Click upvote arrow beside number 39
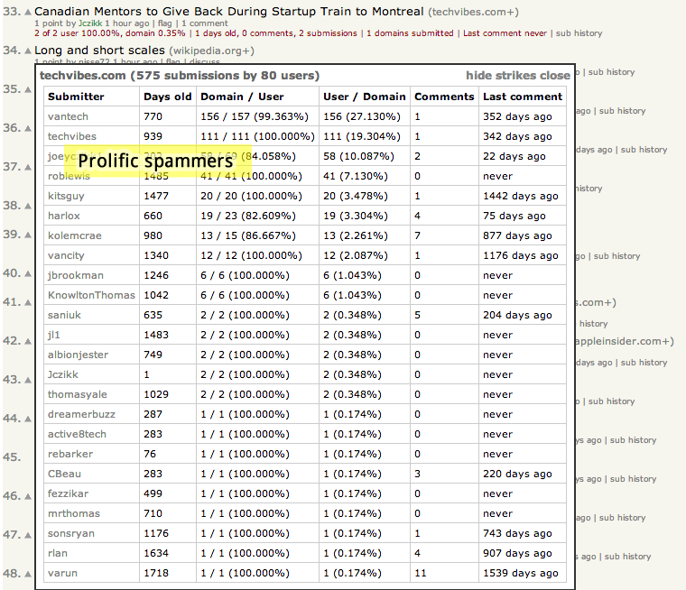Image resolution: width=686 pixels, height=590 pixels. coord(28,235)
